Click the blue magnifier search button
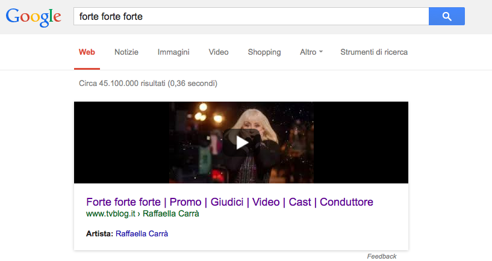This screenshot has width=492, height=261. coord(446,16)
